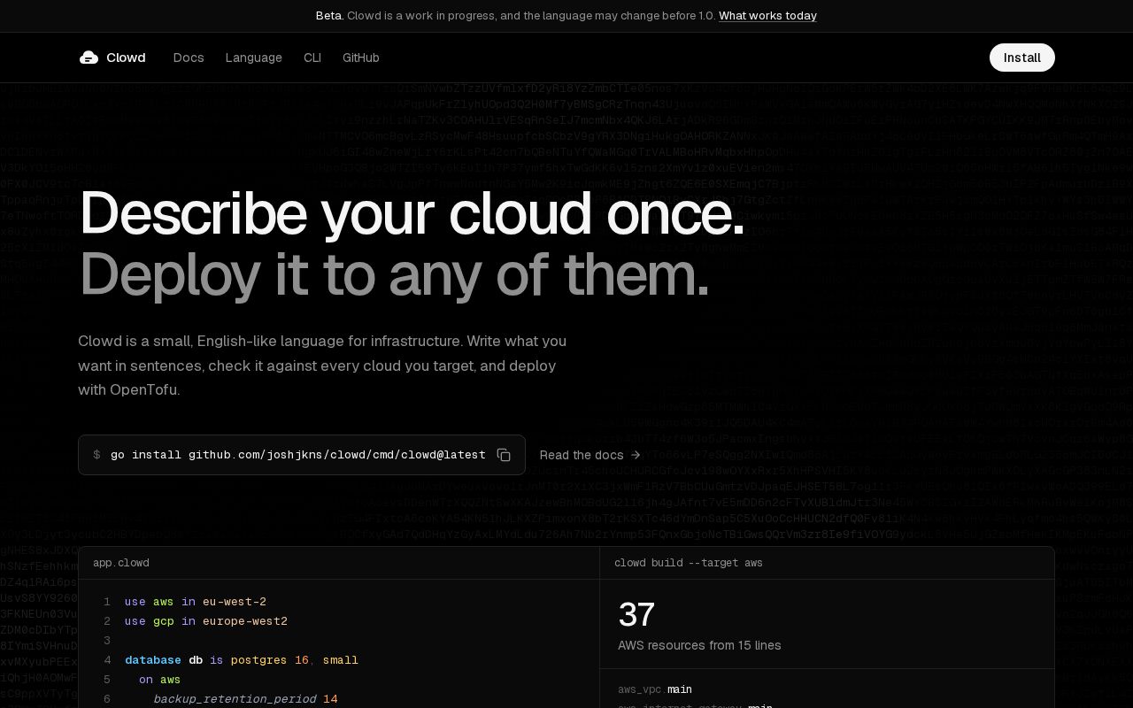Click the arrow beside Read the docs
The height and width of the screenshot is (708, 1133).
coord(636,455)
